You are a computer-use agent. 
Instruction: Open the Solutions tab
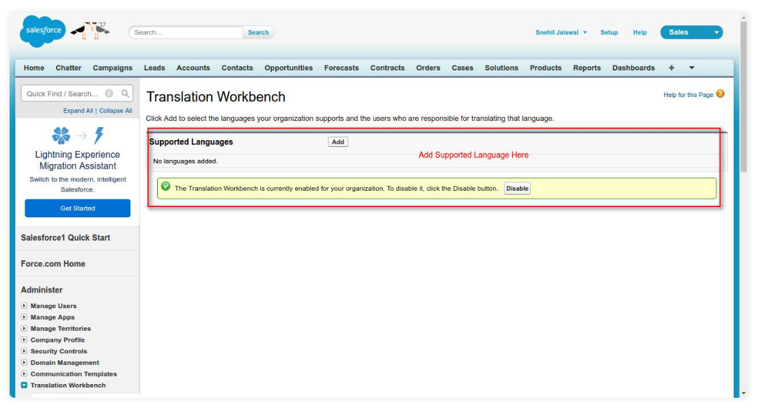[x=501, y=68]
